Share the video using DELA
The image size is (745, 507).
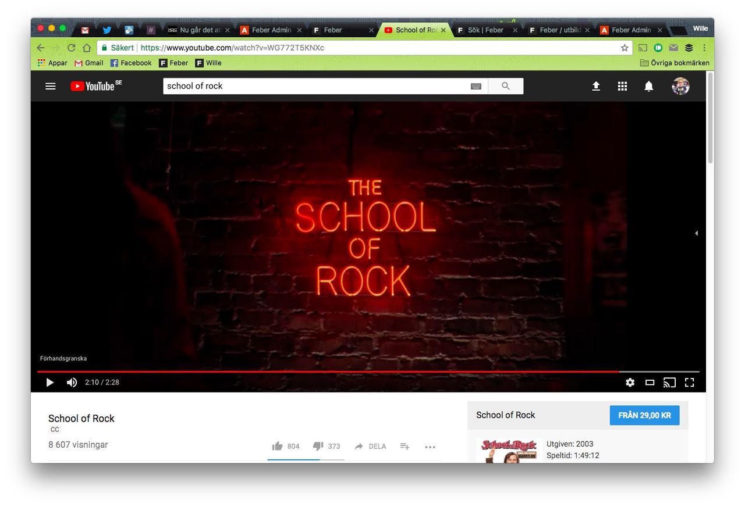tap(370, 446)
